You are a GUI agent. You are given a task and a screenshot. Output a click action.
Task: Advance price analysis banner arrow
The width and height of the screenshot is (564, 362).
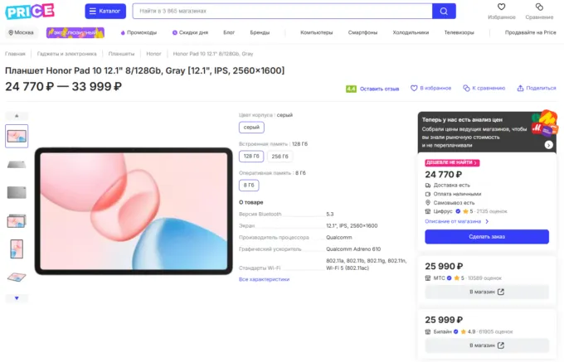click(548, 145)
